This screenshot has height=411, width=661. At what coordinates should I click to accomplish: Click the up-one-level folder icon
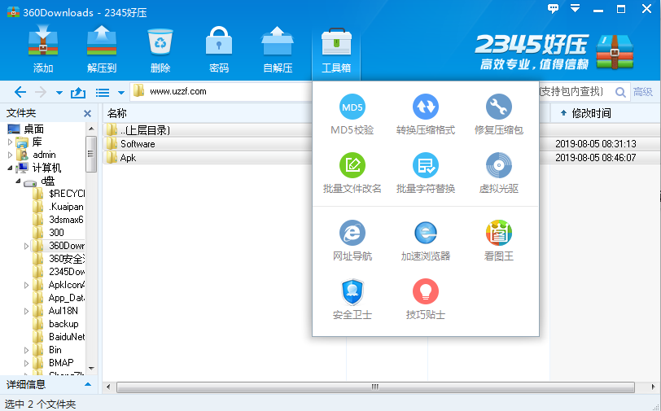[78, 92]
